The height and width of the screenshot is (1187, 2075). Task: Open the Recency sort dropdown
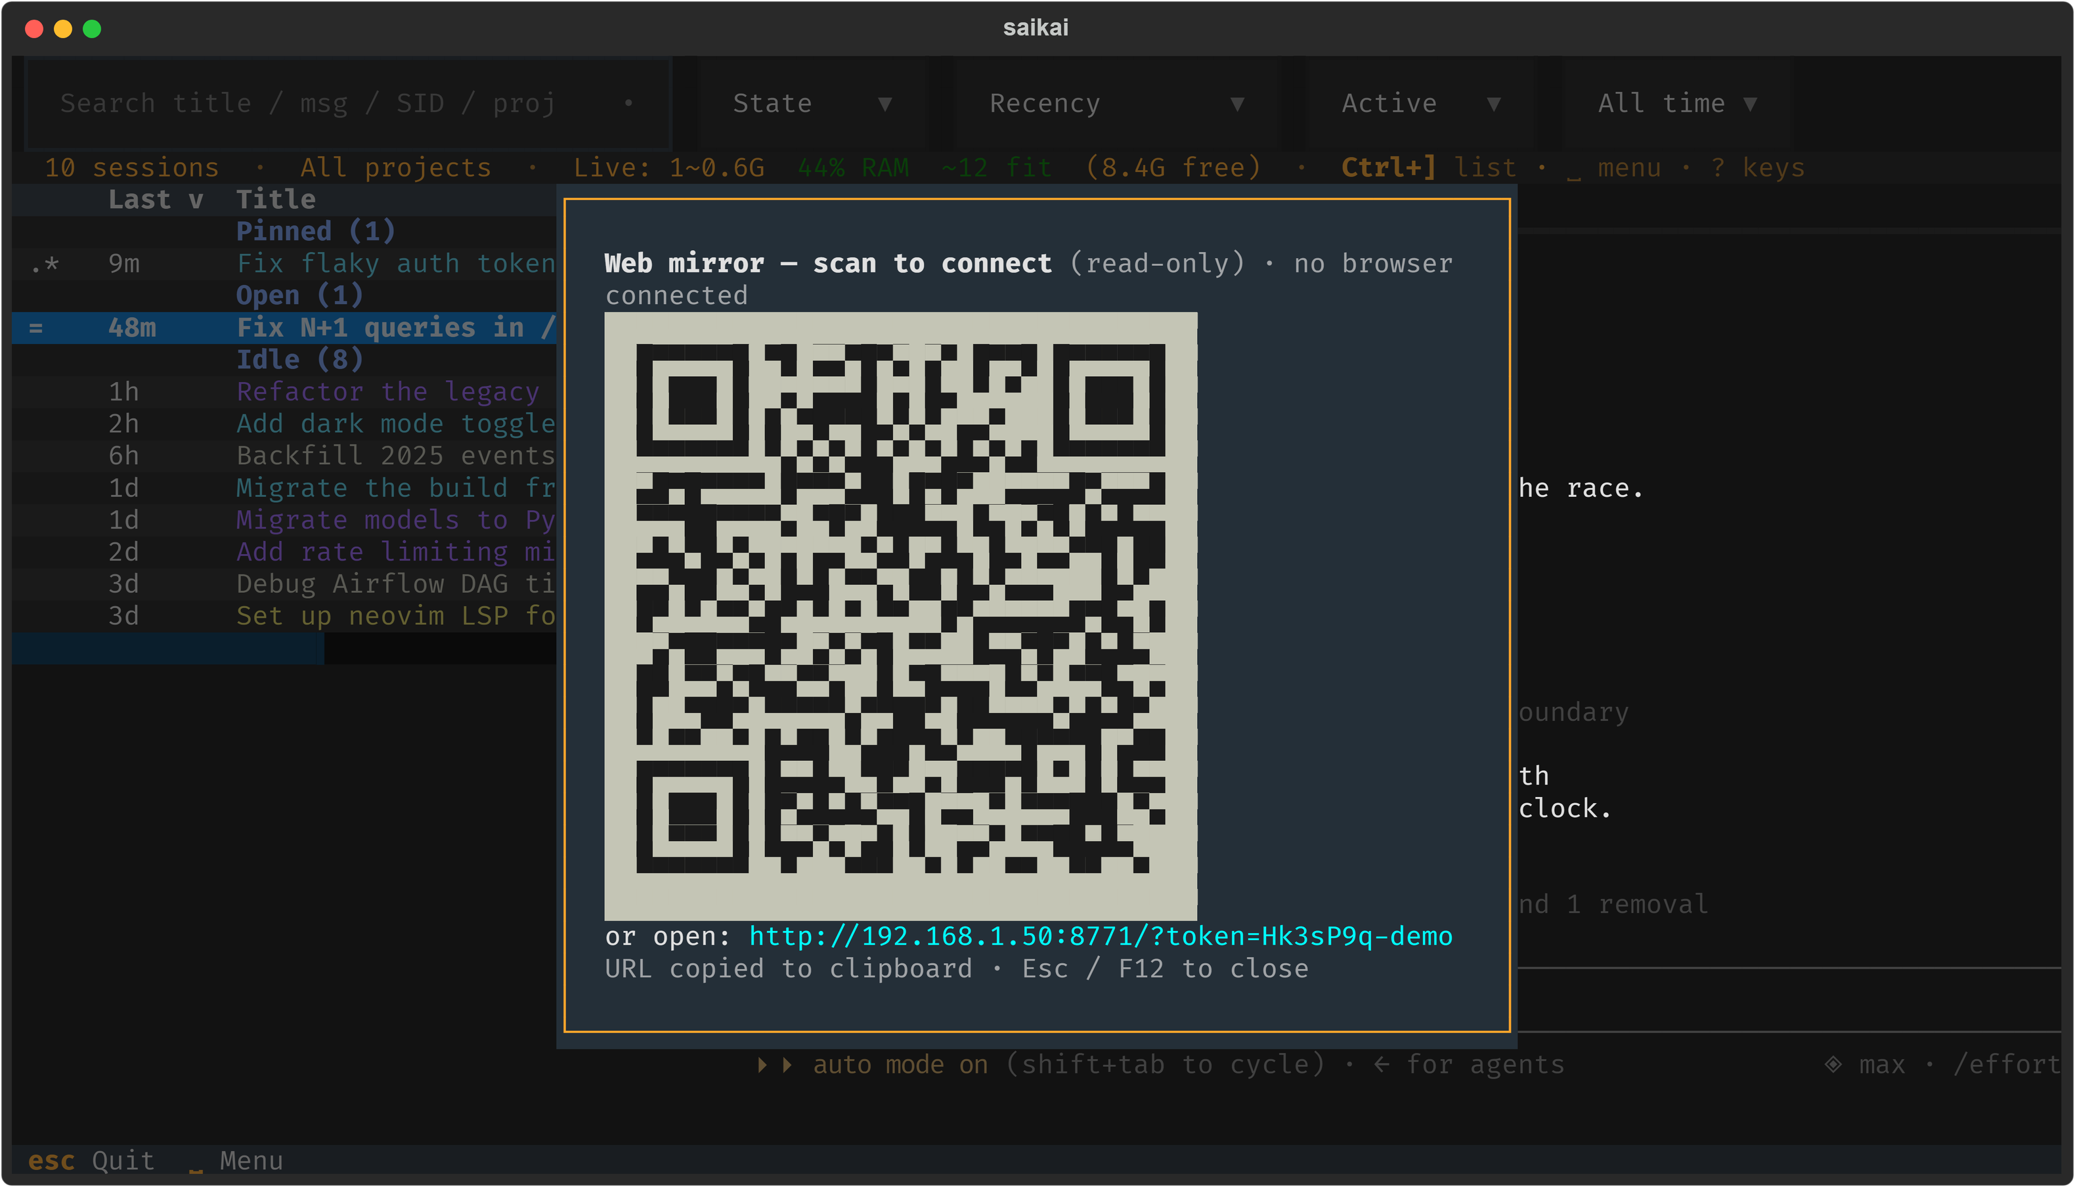coord(1116,104)
